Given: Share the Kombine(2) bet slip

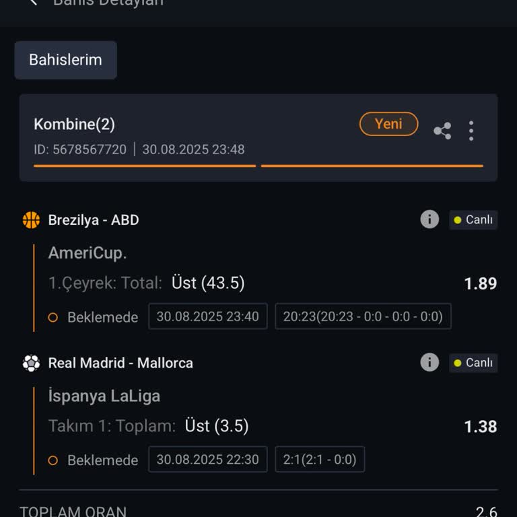Looking at the screenshot, I should [x=442, y=131].
